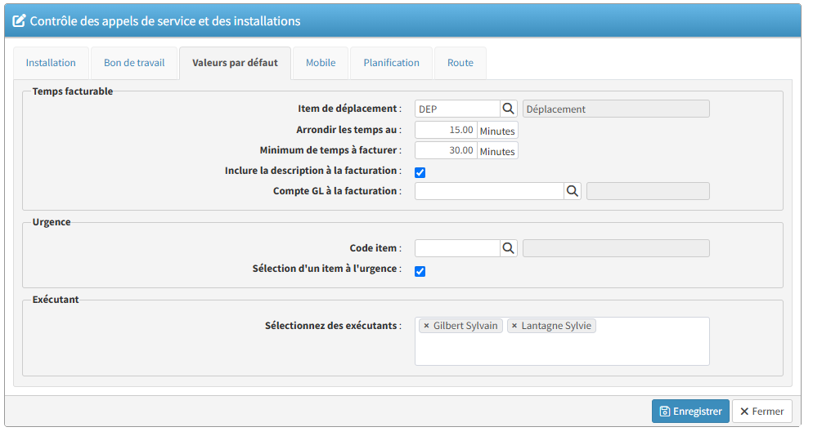Switch to the Route tab
The height and width of the screenshot is (436, 813).
click(x=460, y=63)
